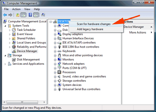This screenshot has height=112, width=156.
Task: Select IEEE 1394 Bus host controllers
Action: pyautogui.click(x=81, y=47)
